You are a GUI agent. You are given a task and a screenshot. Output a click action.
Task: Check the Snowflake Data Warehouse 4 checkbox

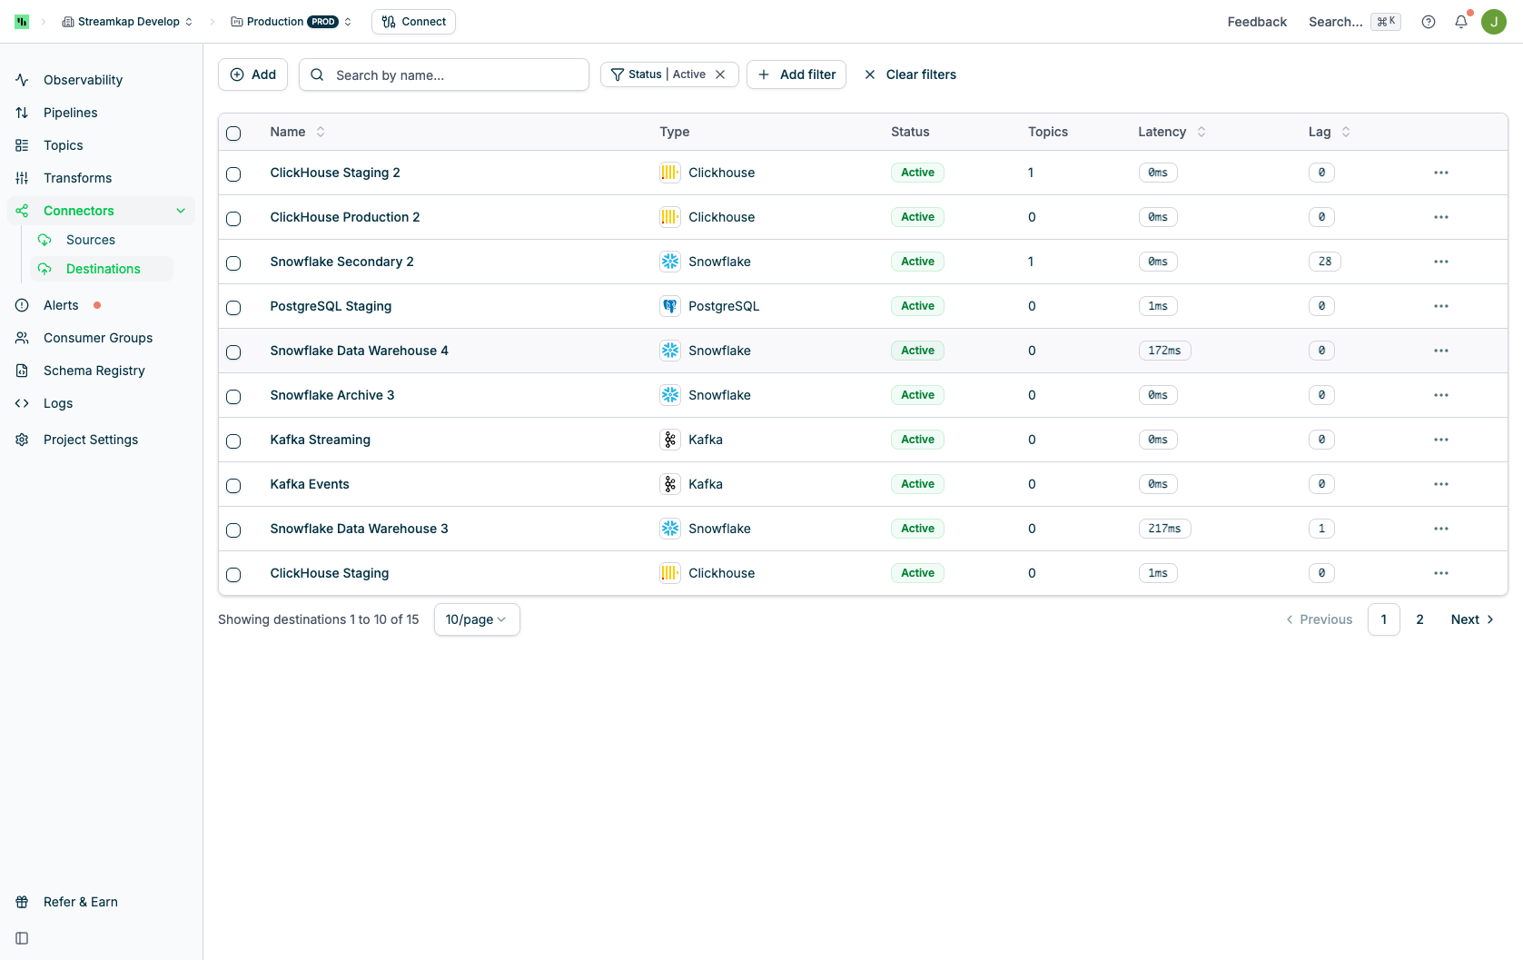(233, 352)
